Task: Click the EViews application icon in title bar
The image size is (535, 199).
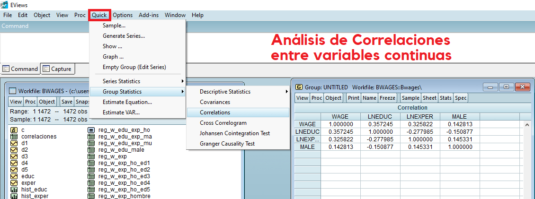Action: [4, 5]
